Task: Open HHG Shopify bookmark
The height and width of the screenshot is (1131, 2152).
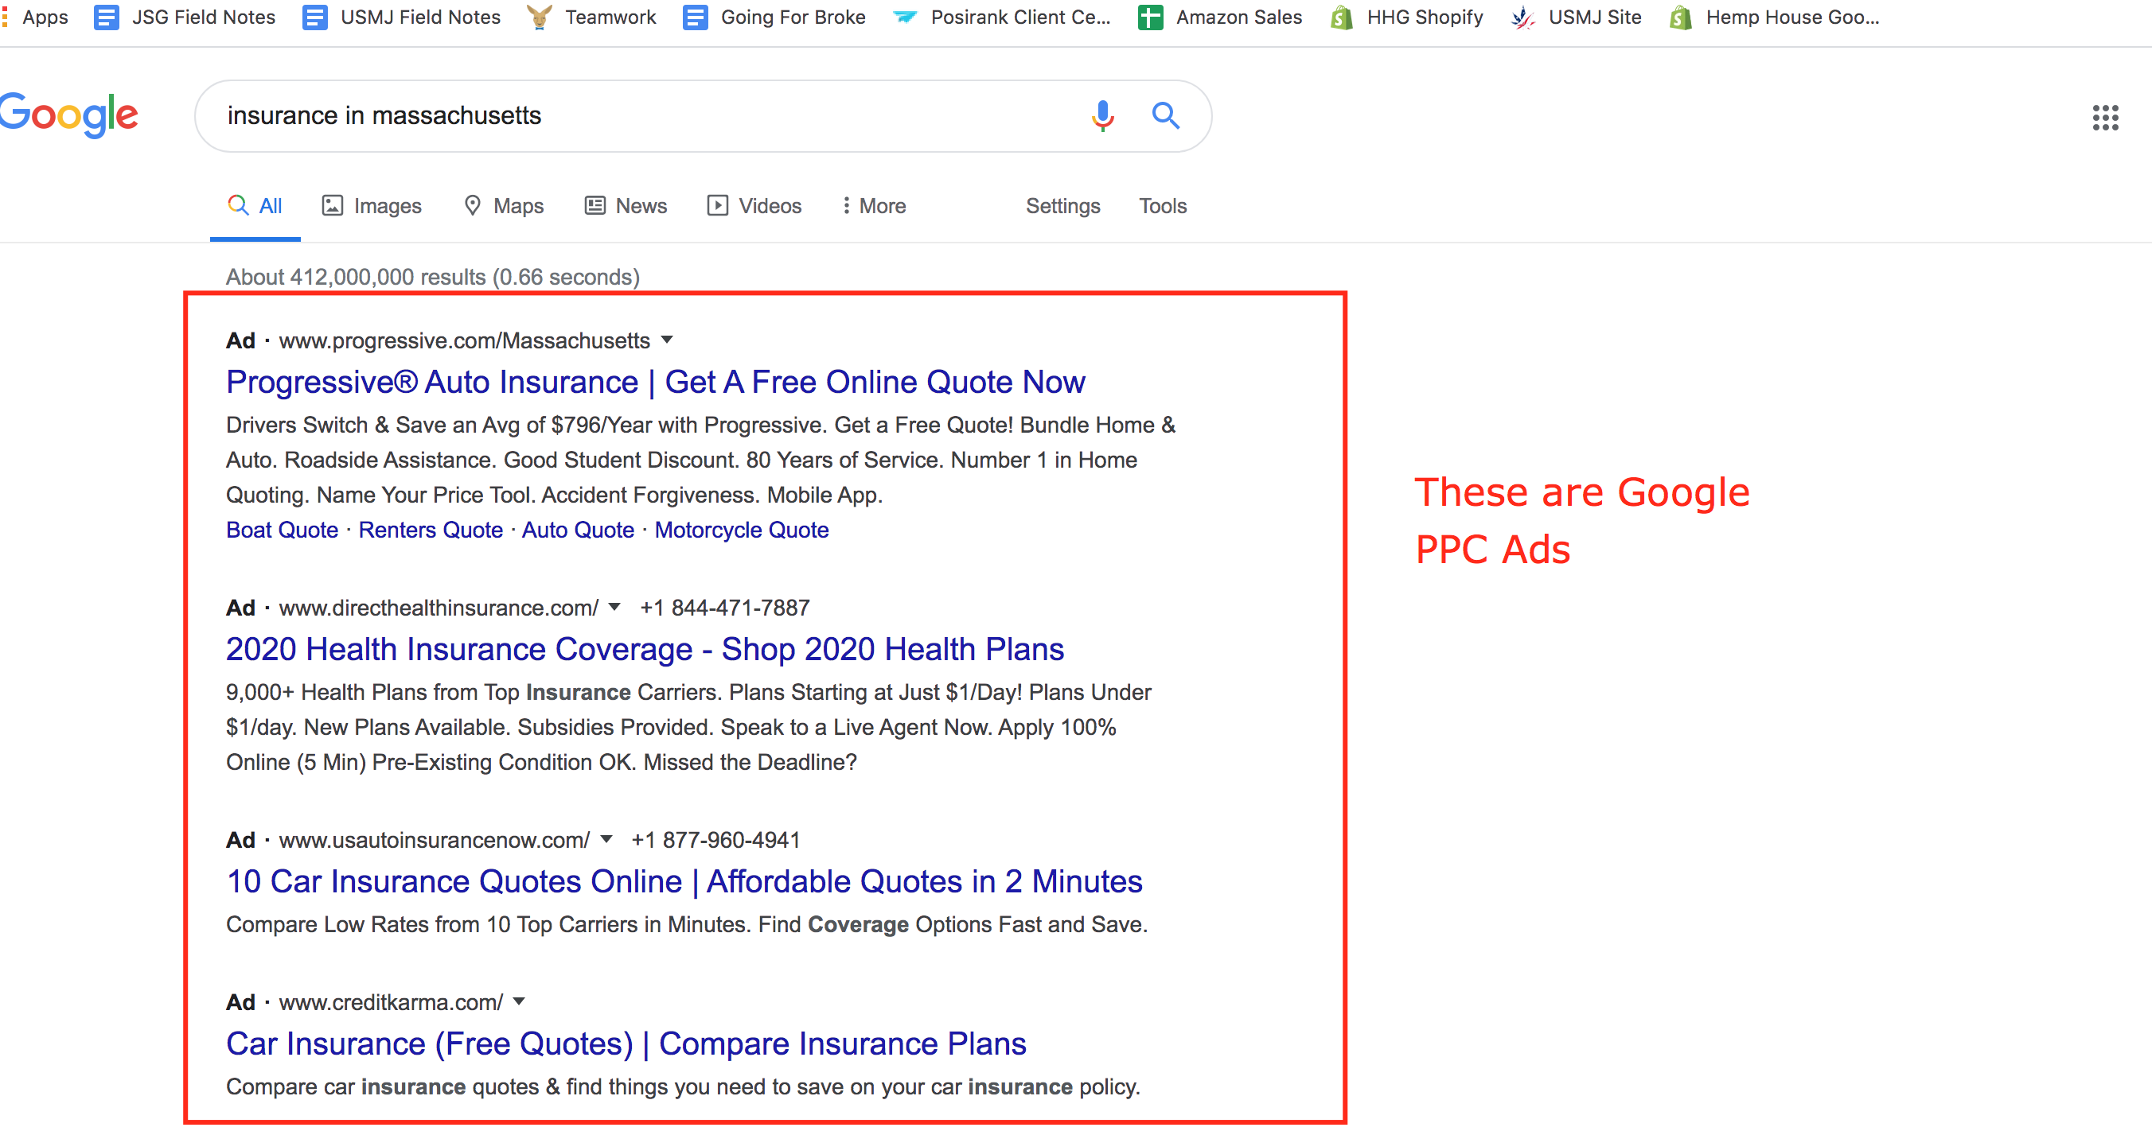Action: [x=1406, y=17]
